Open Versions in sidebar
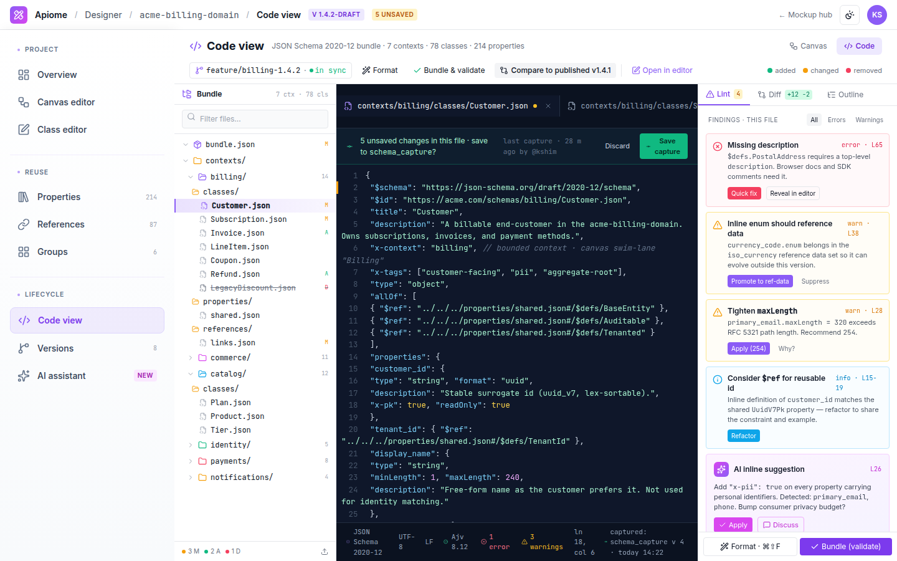 [87, 348]
